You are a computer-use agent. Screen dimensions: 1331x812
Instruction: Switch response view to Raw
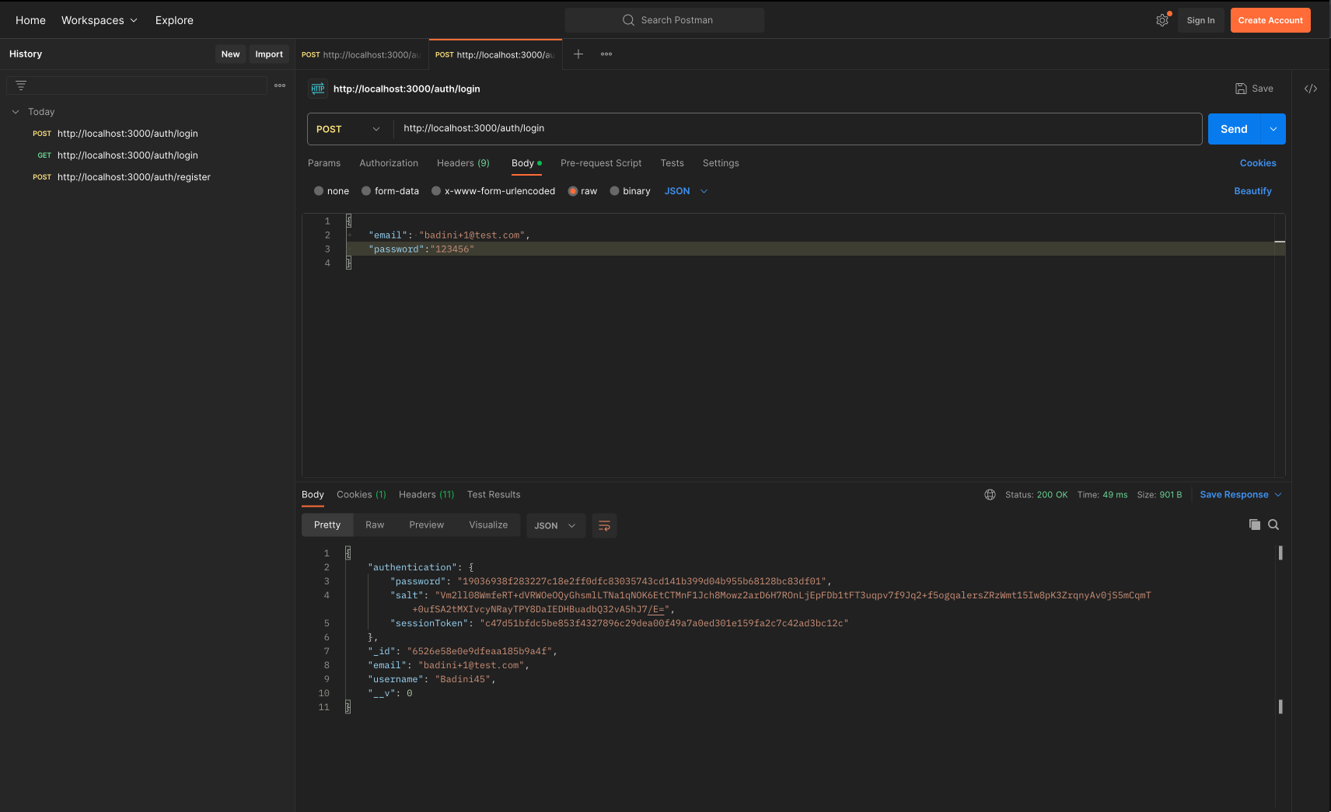pos(375,525)
